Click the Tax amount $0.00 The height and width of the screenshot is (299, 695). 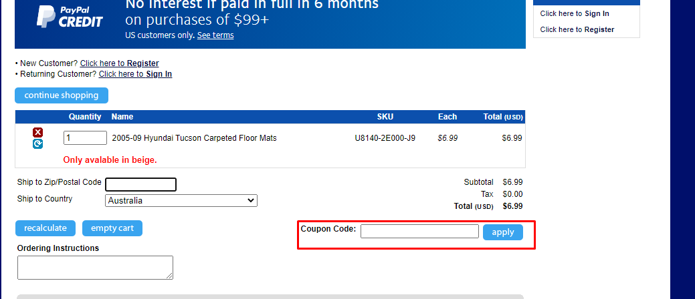click(513, 194)
